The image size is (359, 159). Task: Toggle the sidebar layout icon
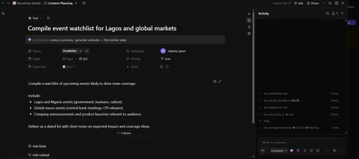coord(336,3)
